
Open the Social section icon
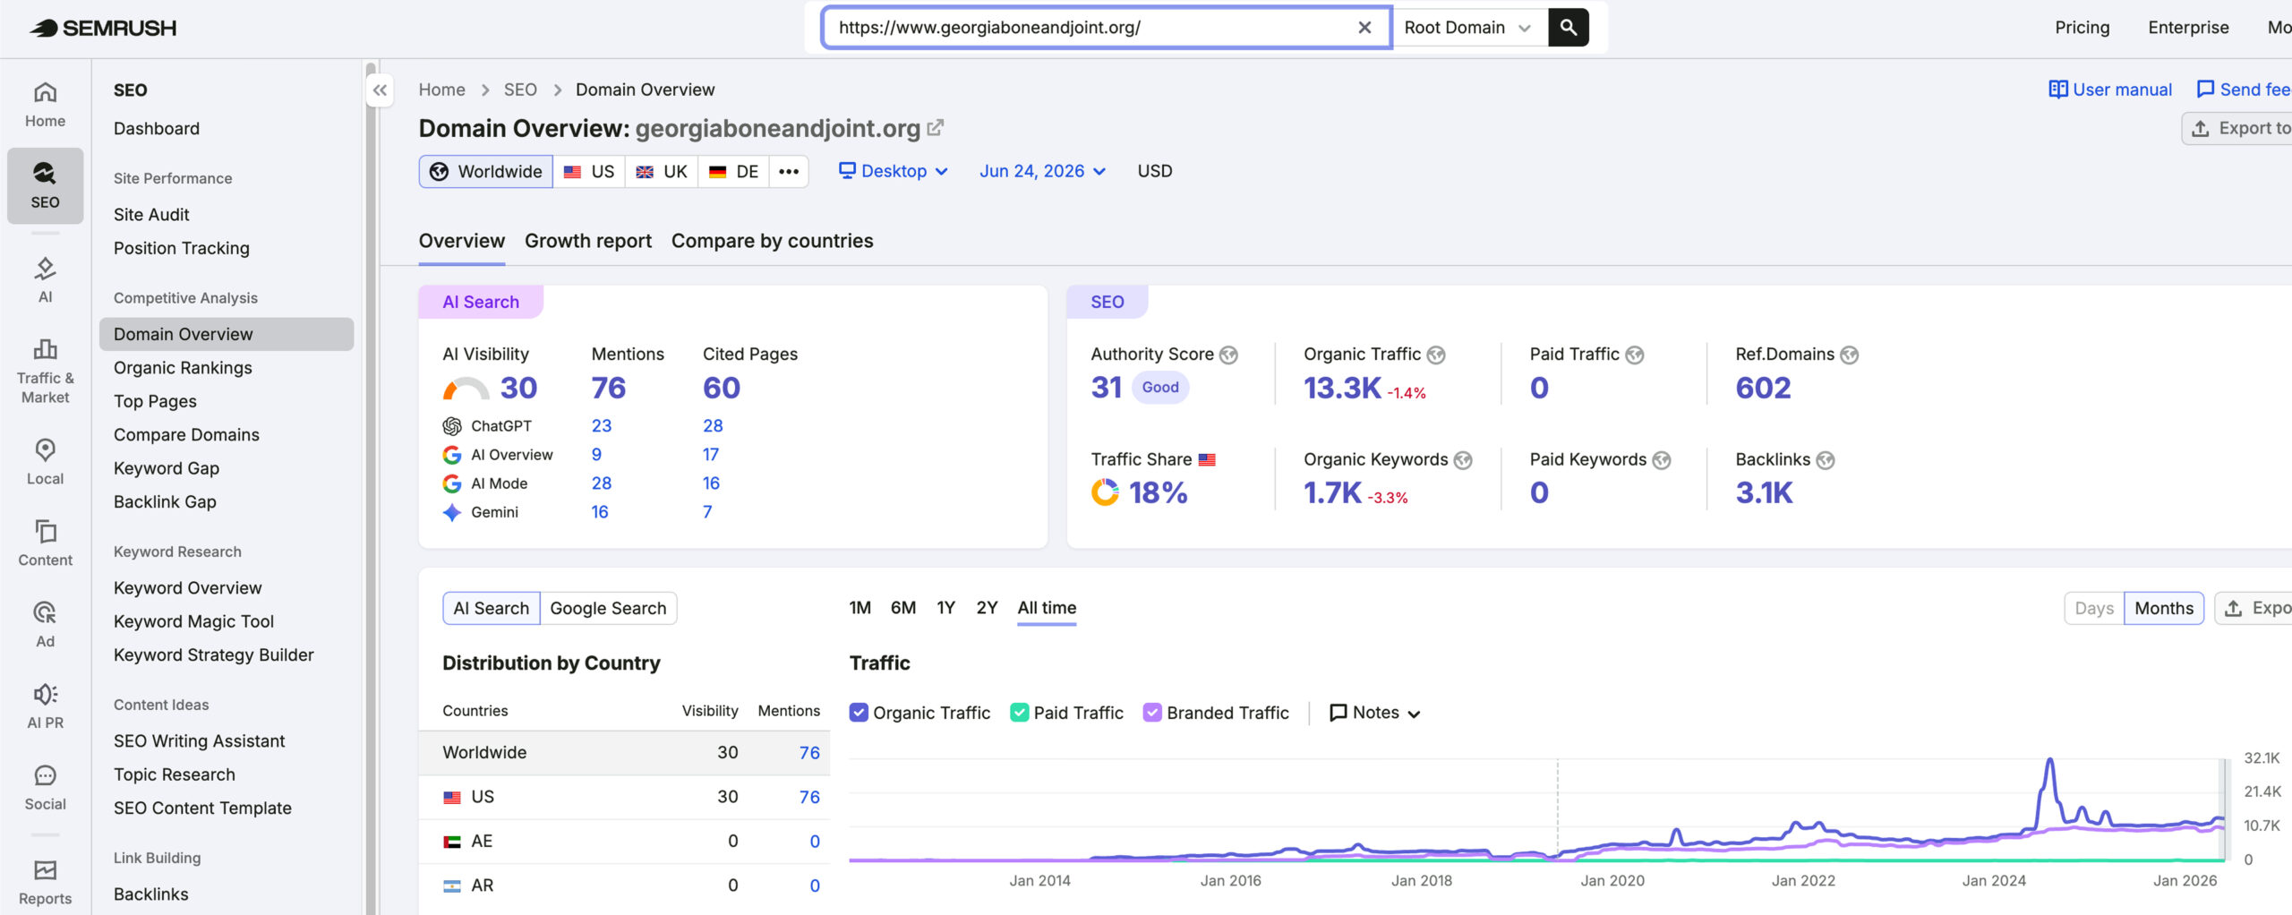tap(45, 787)
